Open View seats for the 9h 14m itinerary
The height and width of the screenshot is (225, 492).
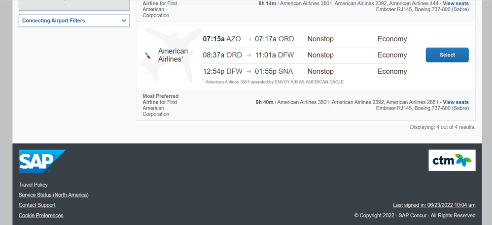point(456,3)
